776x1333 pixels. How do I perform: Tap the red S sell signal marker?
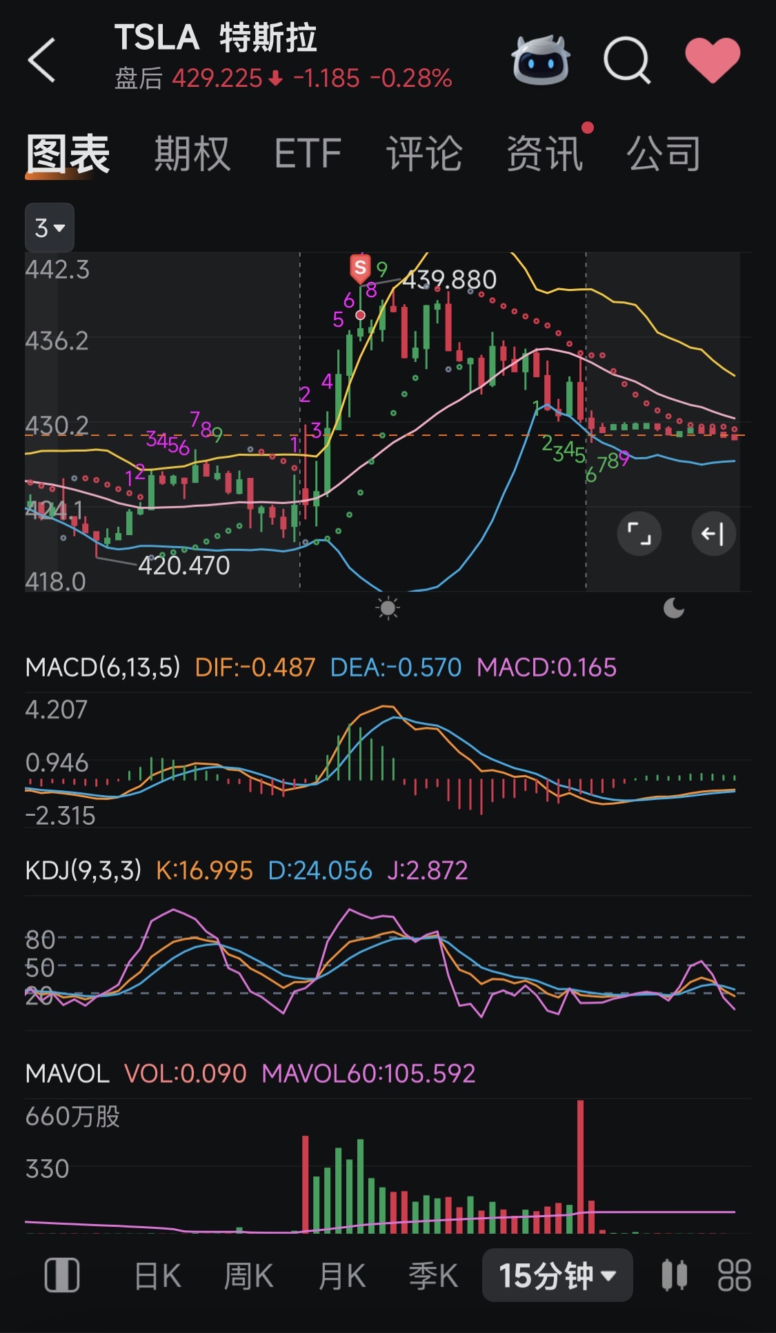(x=360, y=268)
